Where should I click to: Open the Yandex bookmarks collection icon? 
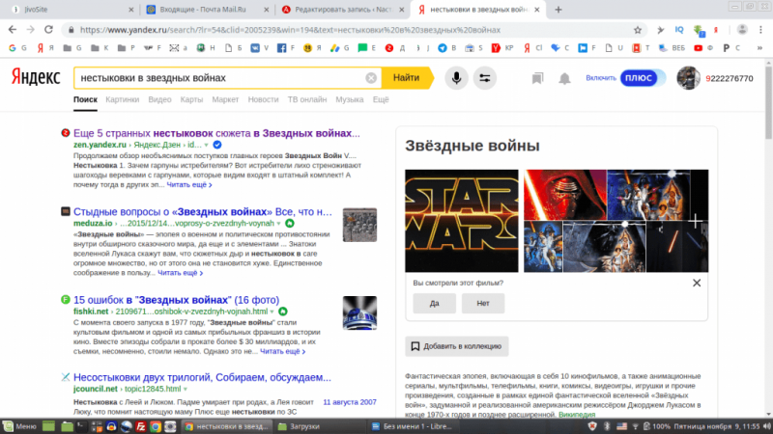537,78
